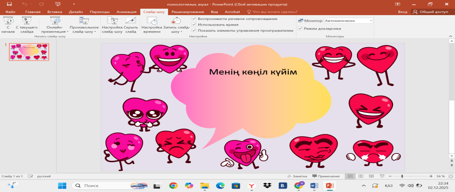
Task: Open ribbon display options icon in title bar
Action: [x=398, y=4]
